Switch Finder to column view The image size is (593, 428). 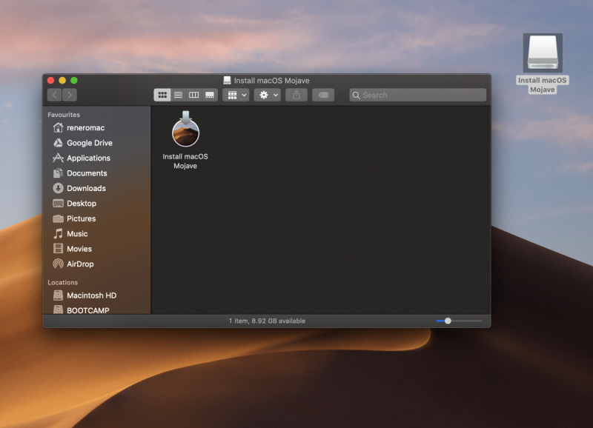(x=194, y=95)
